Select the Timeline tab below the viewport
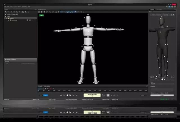 pyautogui.click(x=40, y=86)
